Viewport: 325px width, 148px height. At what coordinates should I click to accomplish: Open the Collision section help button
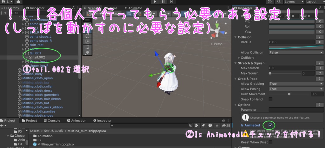[319, 37]
